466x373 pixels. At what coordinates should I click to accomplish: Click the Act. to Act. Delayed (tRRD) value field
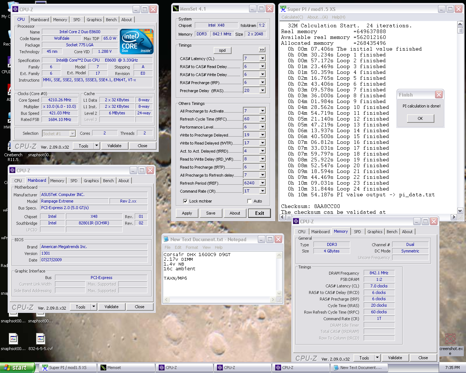251,151
